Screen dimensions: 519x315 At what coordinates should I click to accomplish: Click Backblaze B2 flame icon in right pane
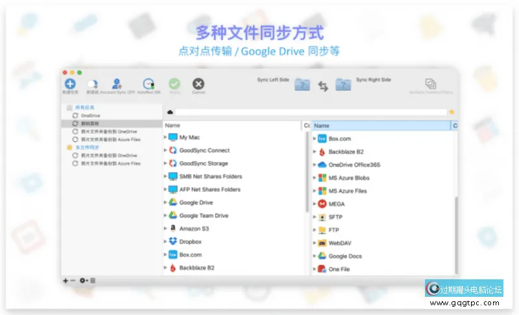(x=322, y=152)
